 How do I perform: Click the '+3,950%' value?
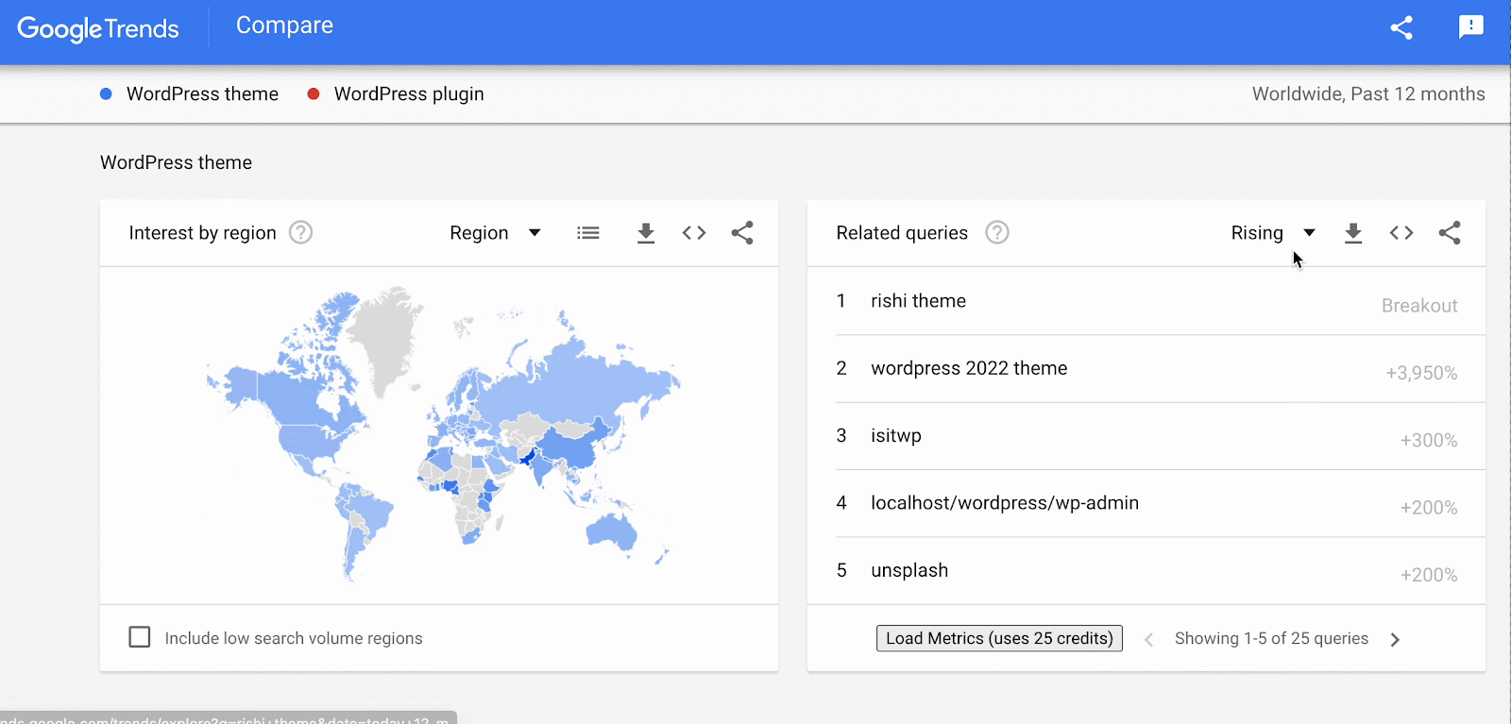click(x=1421, y=373)
